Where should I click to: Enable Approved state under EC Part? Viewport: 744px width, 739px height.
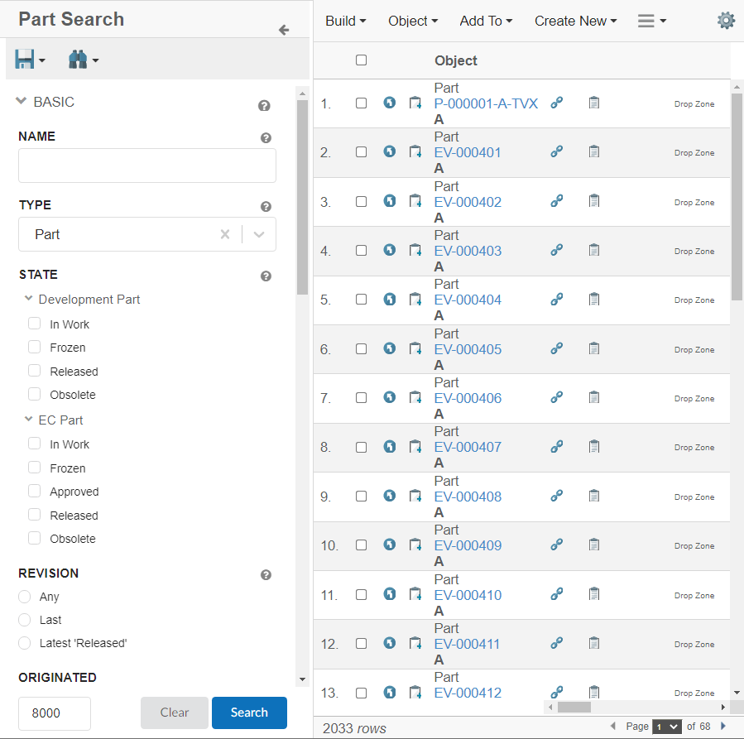(35, 492)
